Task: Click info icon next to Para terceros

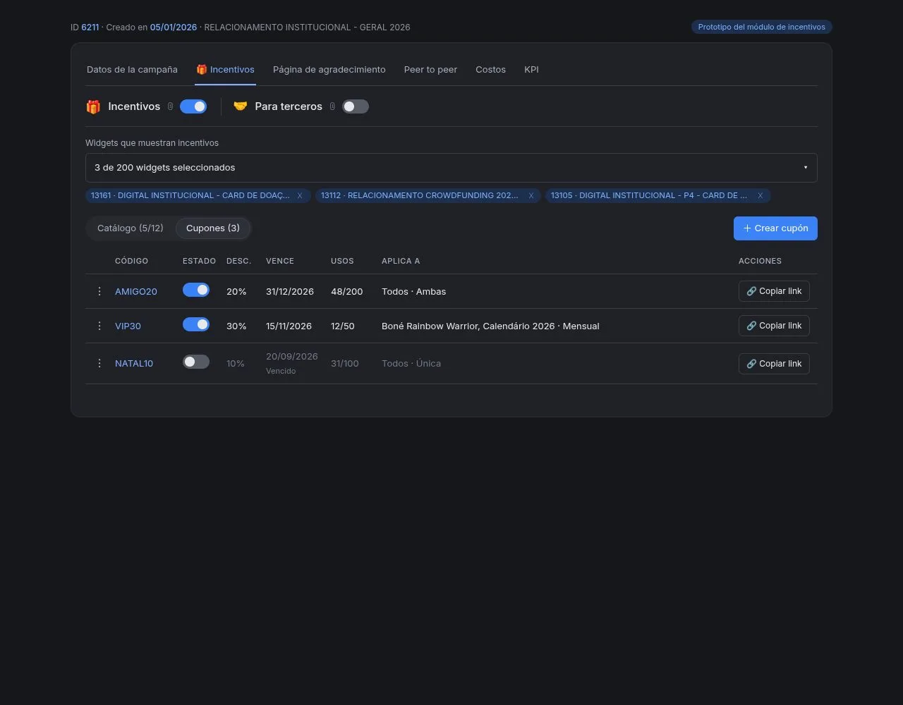Action: pos(332,106)
